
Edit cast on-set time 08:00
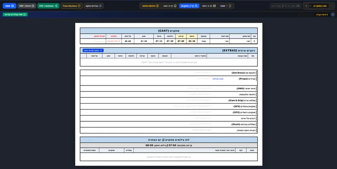(x=128, y=41)
